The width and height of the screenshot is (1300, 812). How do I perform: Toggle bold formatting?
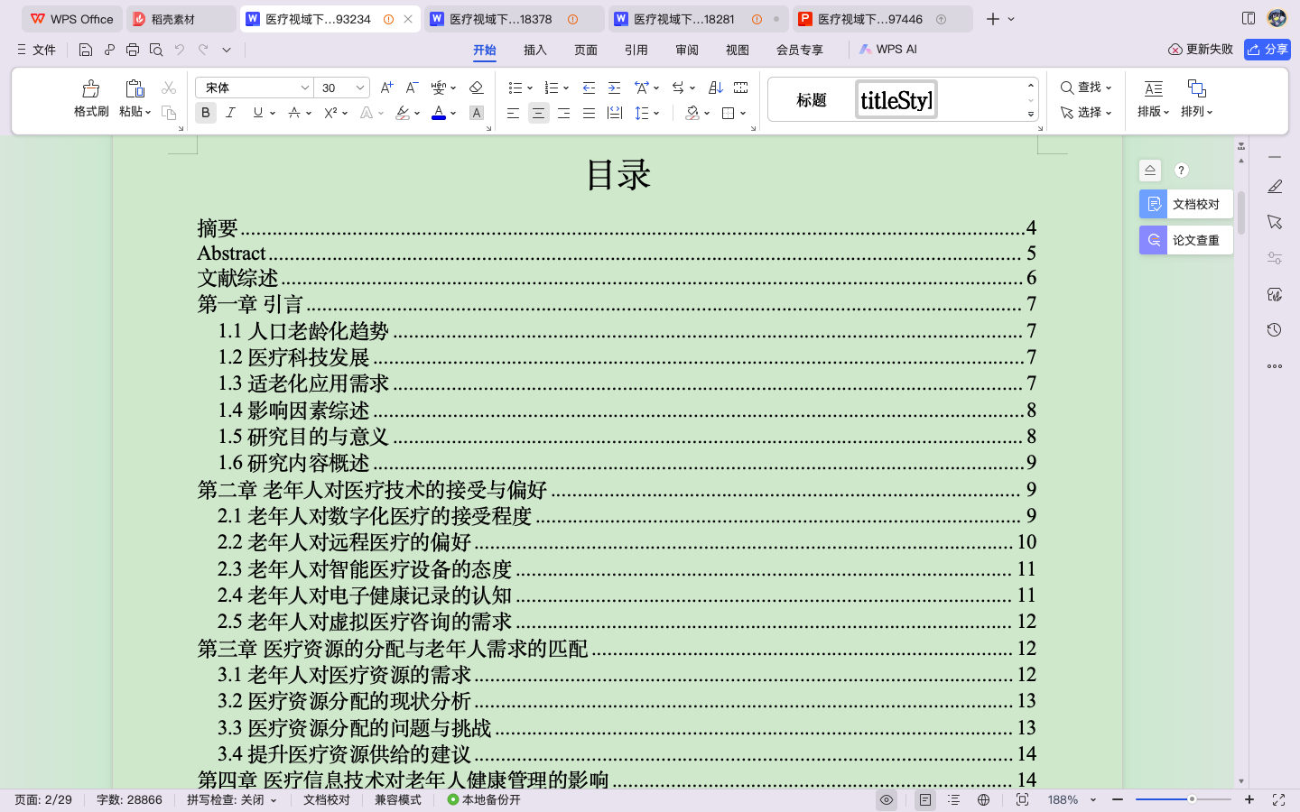205,113
